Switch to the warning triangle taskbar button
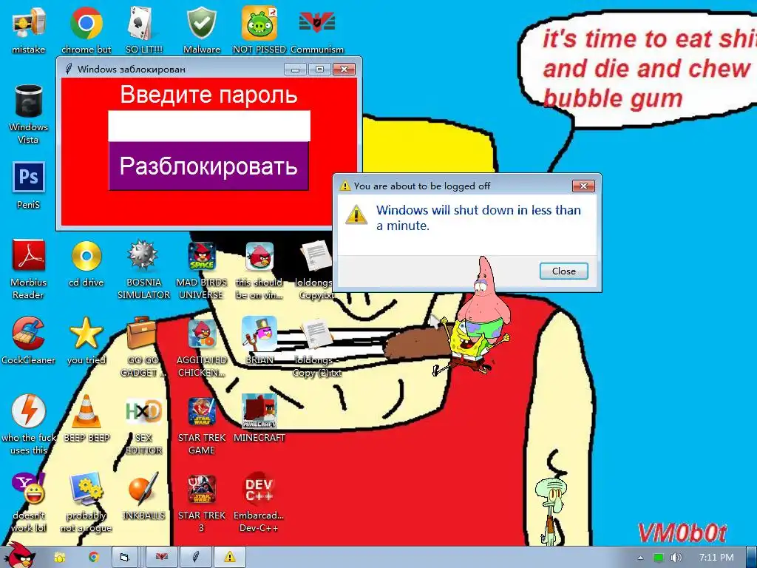This screenshot has height=568, width=757. (x=230, y=558)
